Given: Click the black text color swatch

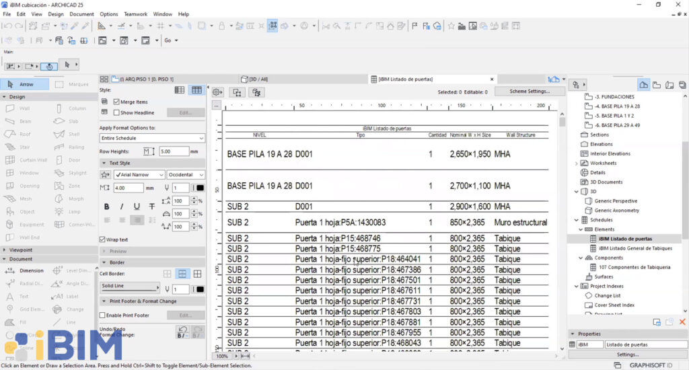Looking at the screenshot, I should point(200,188).
